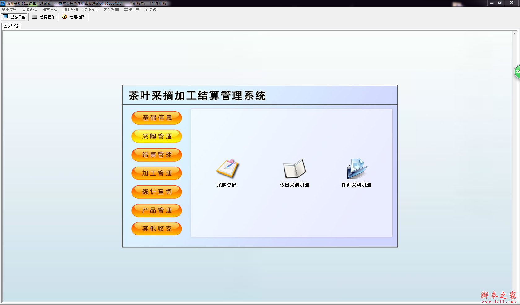Click the application icon in the title bar
The height and width of the screenshot is (305, 520).
tap(3, 3)
